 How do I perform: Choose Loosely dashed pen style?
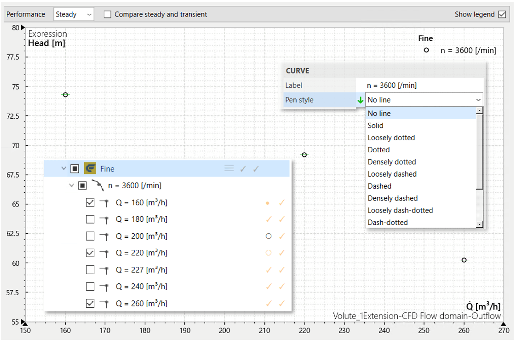pos(421,174)
